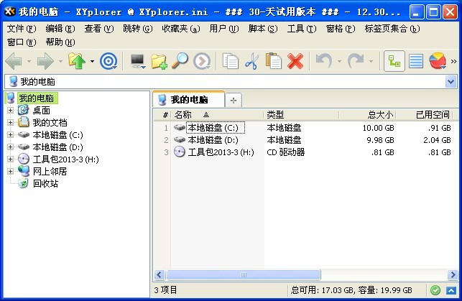Sort by 名称 column header
This screenshot has width=462, height=301.
(217, 114)
